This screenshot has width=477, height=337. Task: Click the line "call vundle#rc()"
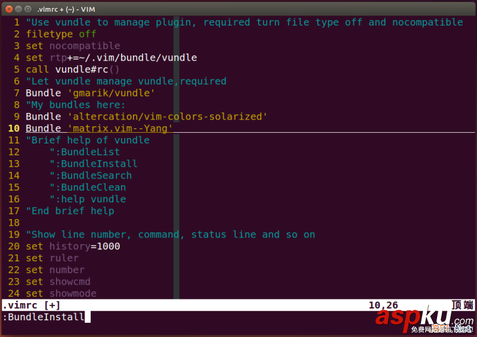72,70
